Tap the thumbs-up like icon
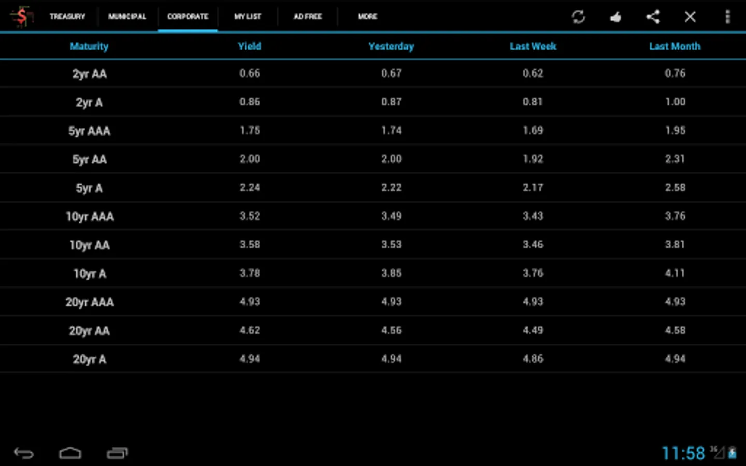Viewport: 746px width, 466px height. [615, 17]
